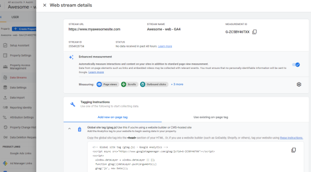Screen dimensions: 311x172
Task: Open Property Change History in sidebar
Action: [x=18, y=127]
